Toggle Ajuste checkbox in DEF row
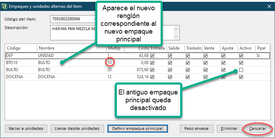 [223, 56]
